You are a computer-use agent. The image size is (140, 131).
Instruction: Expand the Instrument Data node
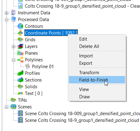pyautogui.click(x=6, y=13)
